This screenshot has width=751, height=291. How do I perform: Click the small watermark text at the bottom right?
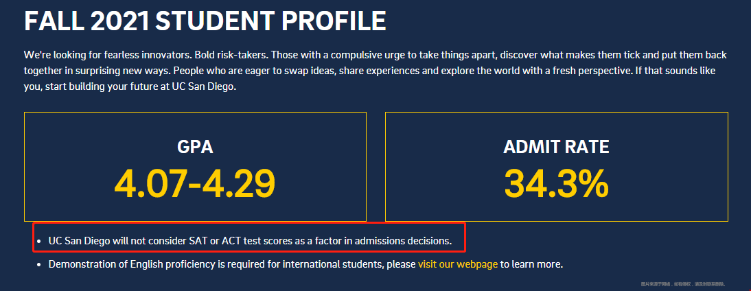(682, 284)
